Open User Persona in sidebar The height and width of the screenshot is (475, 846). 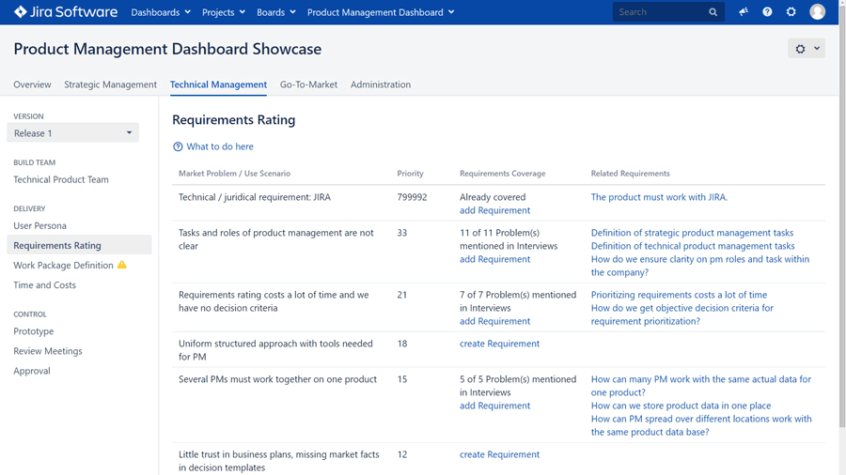(x=39, y=225)
